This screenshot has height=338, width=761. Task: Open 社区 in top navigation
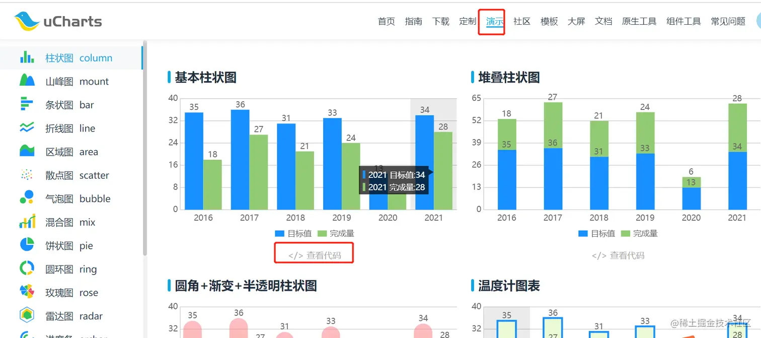(x=522, y=21)
